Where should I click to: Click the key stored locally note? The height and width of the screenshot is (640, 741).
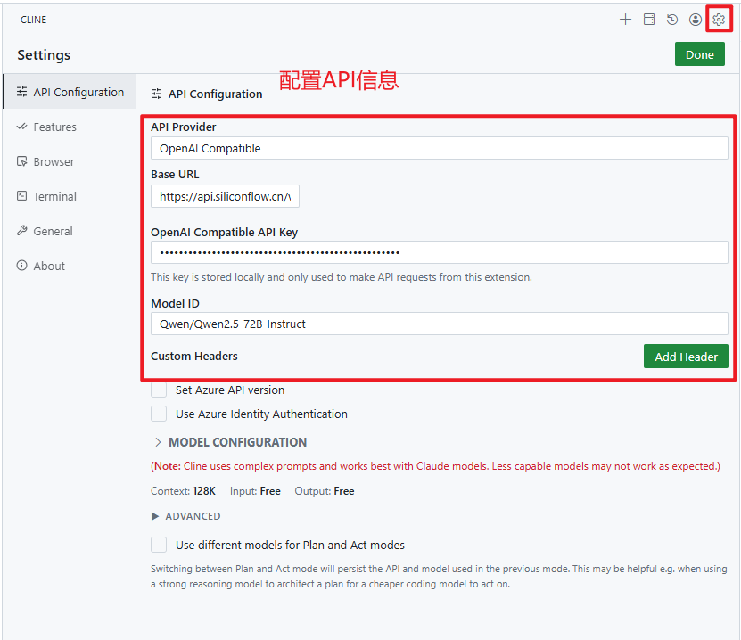(342, 277)
